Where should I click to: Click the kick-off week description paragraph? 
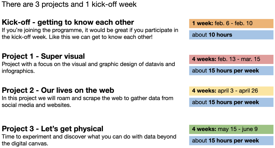[x=90, y=33]
